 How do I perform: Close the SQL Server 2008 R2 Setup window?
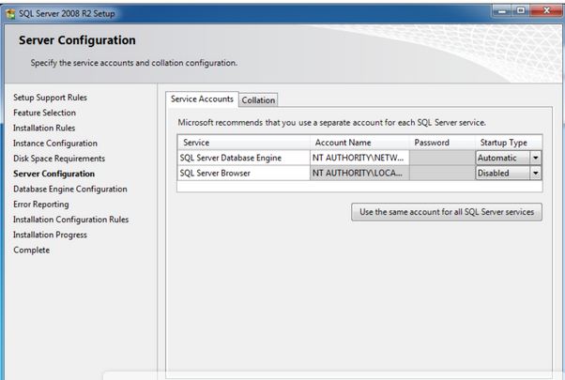[x=546, y=11]
